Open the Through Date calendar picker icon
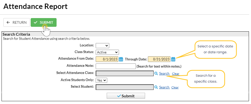251x104 pixels. (x=173, y=59)
